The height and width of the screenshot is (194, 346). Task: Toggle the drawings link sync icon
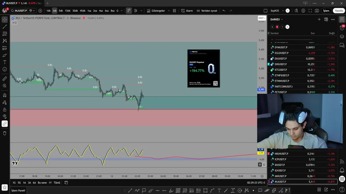pyautogui.click(x=5, y=124)
